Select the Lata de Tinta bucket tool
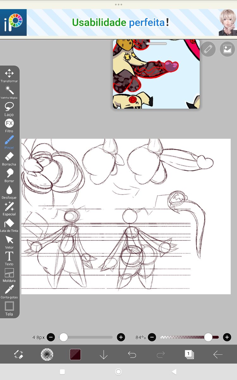This screenshot has height=380, width=237. [x=9, y=225]
